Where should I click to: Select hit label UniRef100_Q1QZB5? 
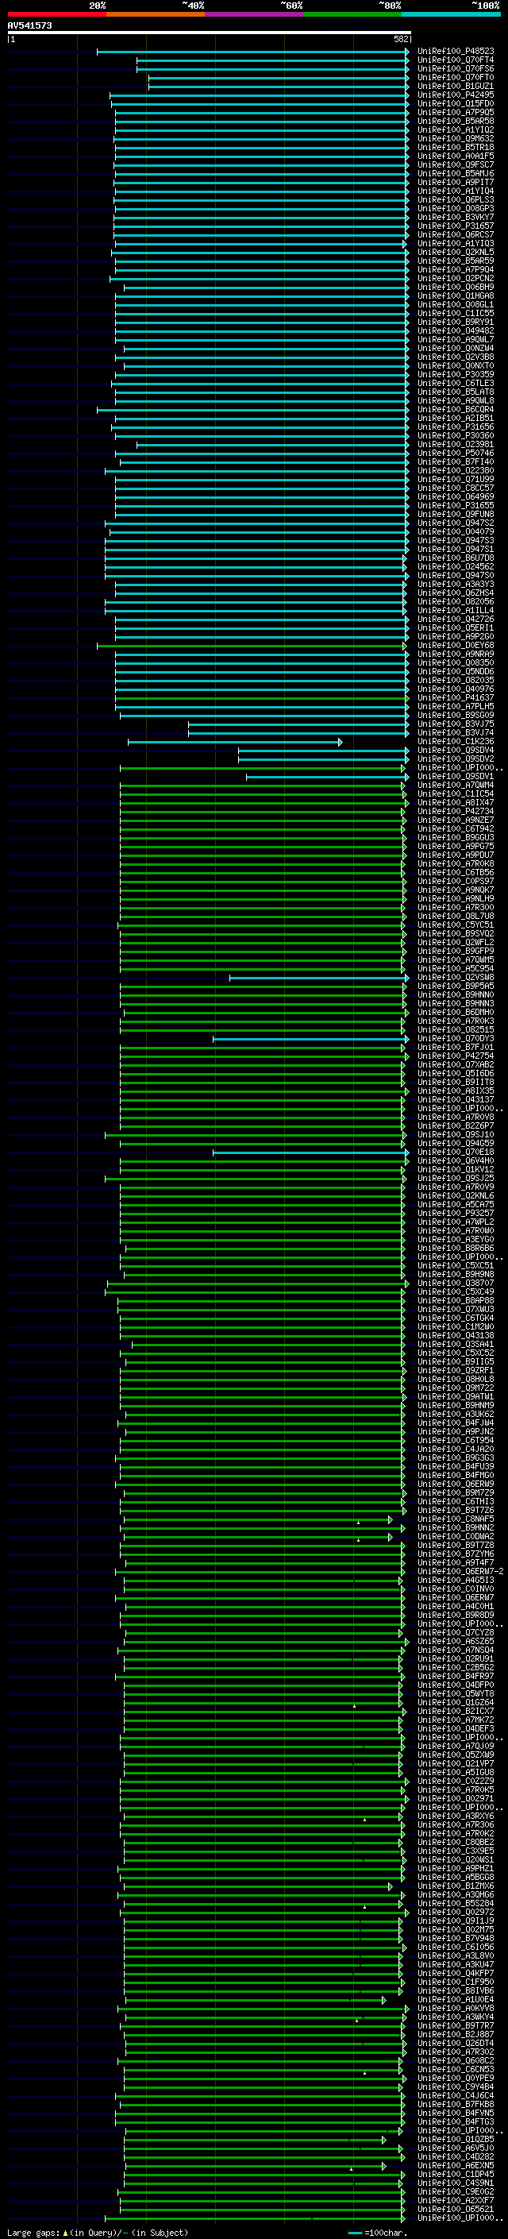(456, 2140)
